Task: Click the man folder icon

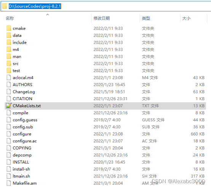Action: click(x=9, y=57)
